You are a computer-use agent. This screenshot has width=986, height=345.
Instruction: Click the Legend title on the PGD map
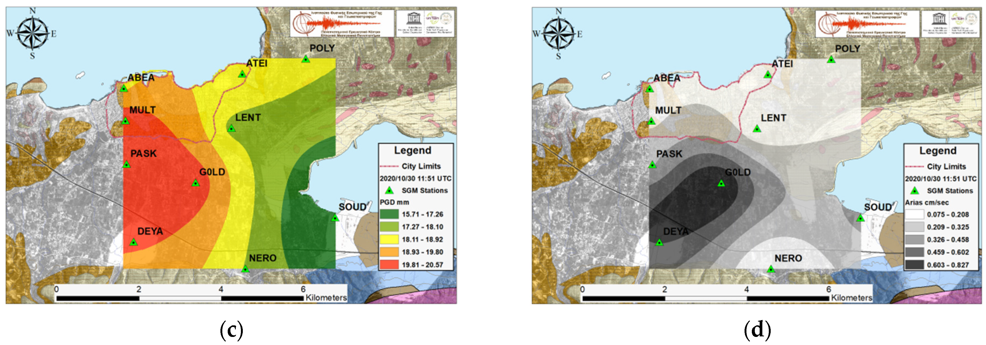[413, 150]
